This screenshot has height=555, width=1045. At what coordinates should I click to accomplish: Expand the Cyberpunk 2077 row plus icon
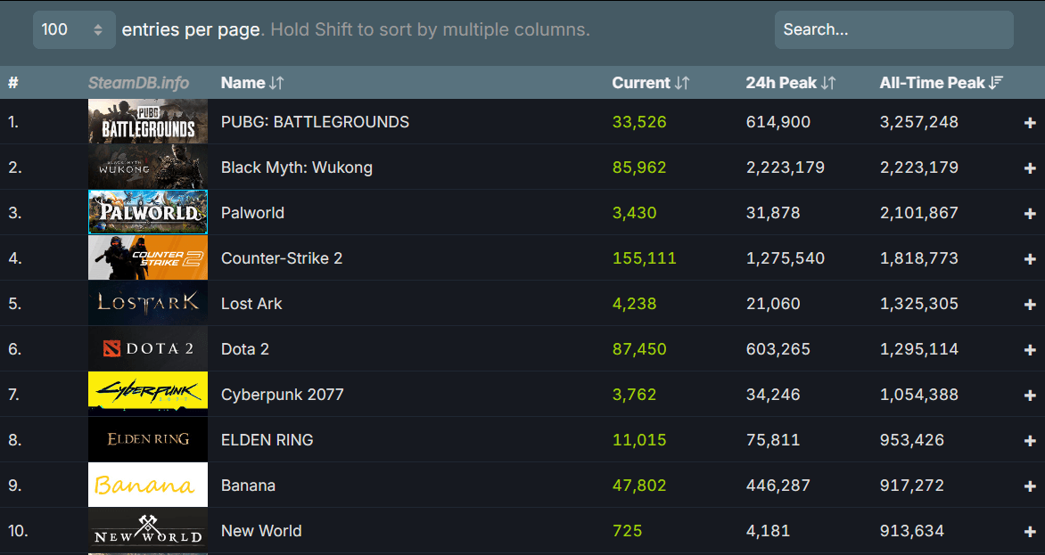1030,396
